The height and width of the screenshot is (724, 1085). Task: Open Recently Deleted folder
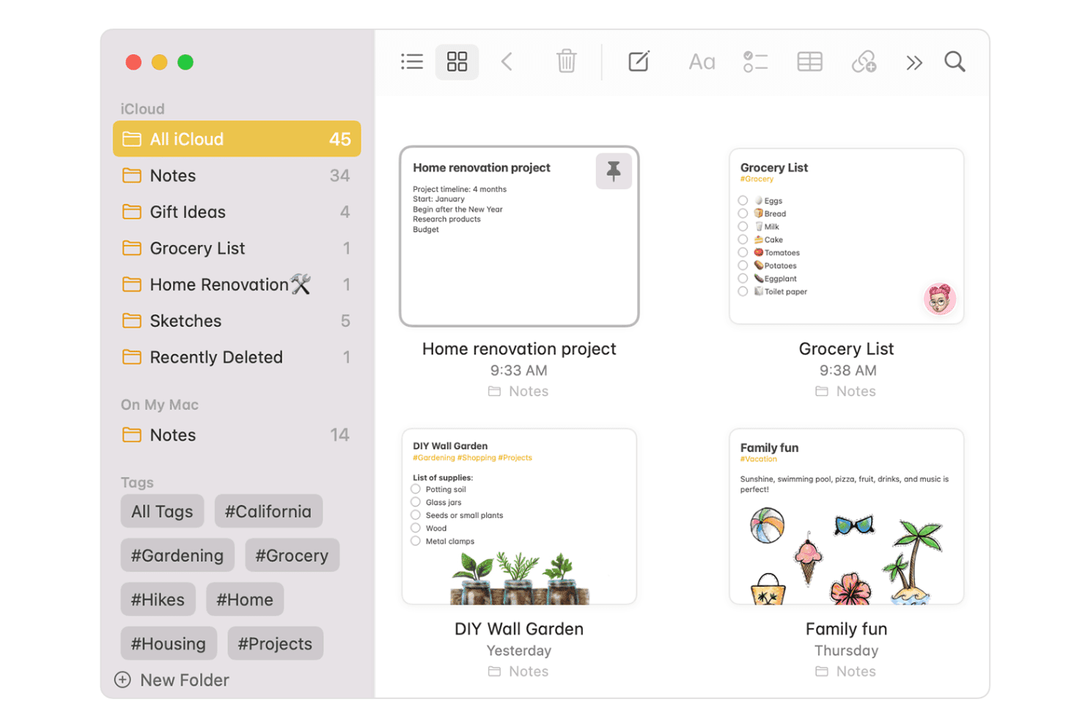(x=237, y=357)
